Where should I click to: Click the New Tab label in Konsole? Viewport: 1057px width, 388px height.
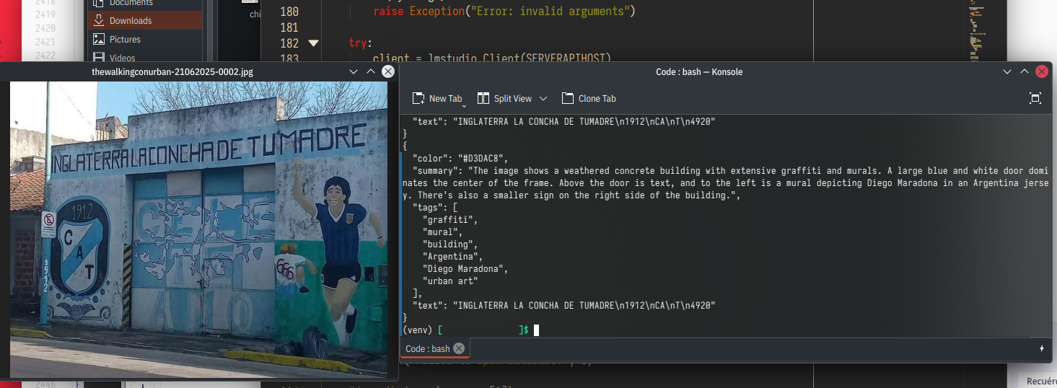tap(445, 99)
